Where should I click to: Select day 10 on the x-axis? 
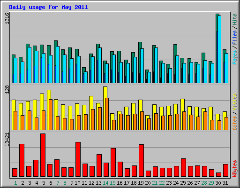pyautogui.click(x=77, y=183)
